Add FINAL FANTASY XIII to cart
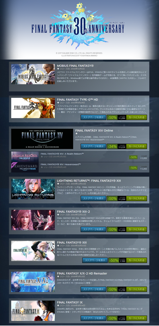 click(x=137, y=260)
